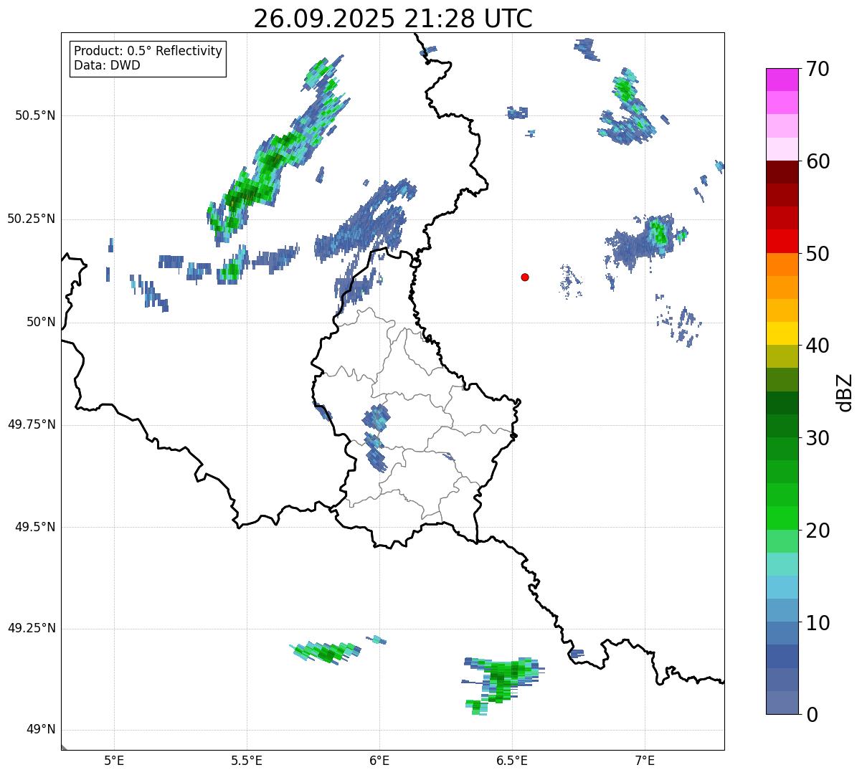Click the green rain echo south of 6.5°E
Viewport: 862px width, 775px height.
502,677
